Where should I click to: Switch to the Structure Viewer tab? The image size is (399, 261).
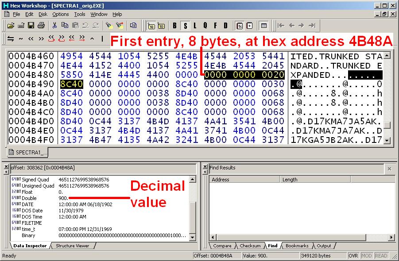click(x=73, y=246)
